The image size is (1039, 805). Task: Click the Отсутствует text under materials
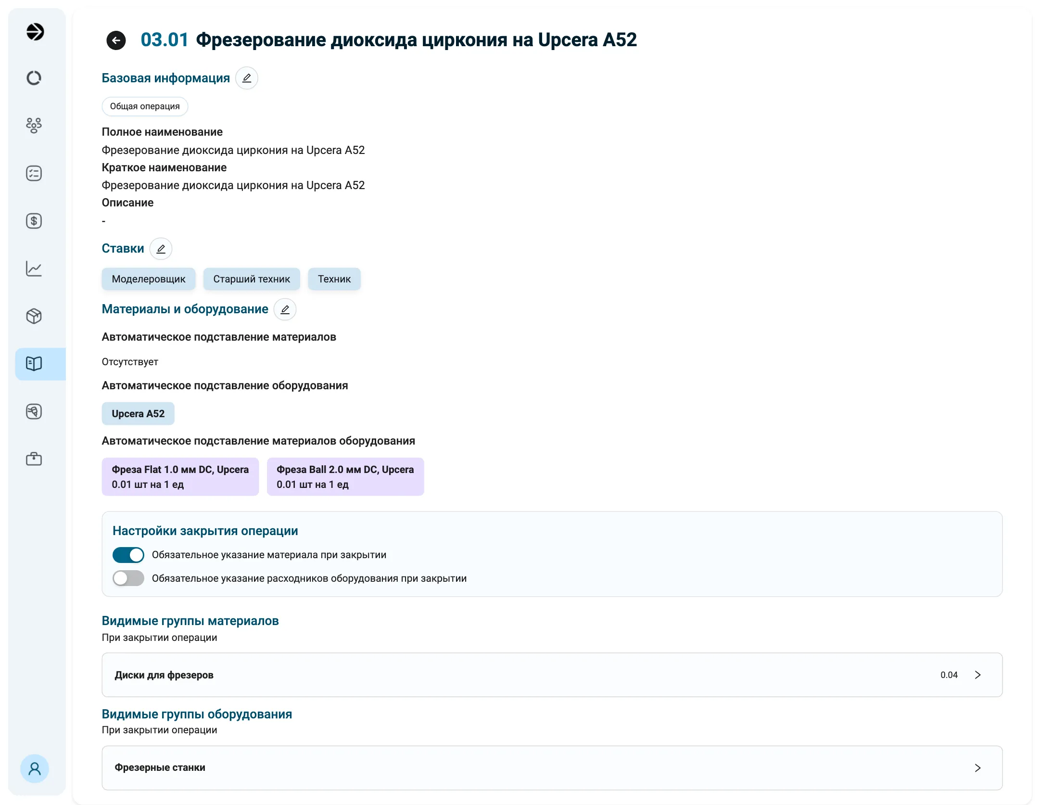tap(130, 362)
